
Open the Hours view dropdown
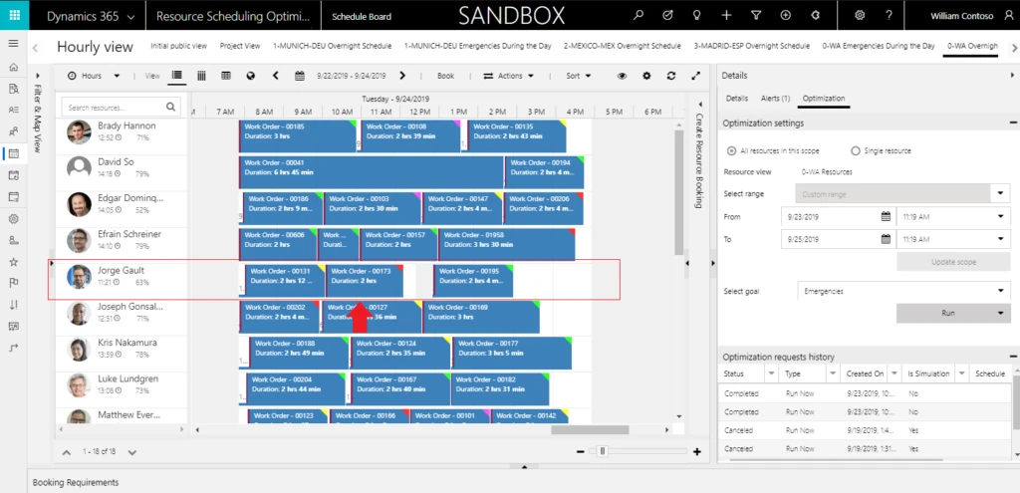click(95, 76)
